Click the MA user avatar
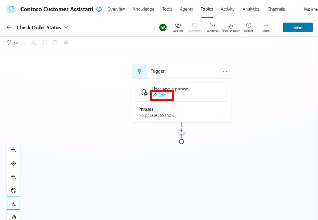 coord(163,27)
